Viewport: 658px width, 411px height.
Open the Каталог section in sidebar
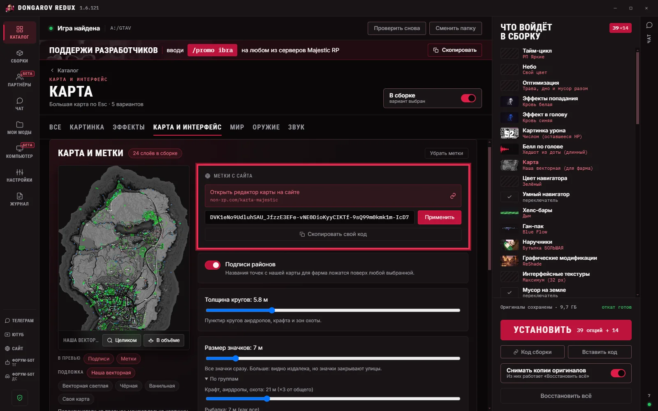pos(19,32)
